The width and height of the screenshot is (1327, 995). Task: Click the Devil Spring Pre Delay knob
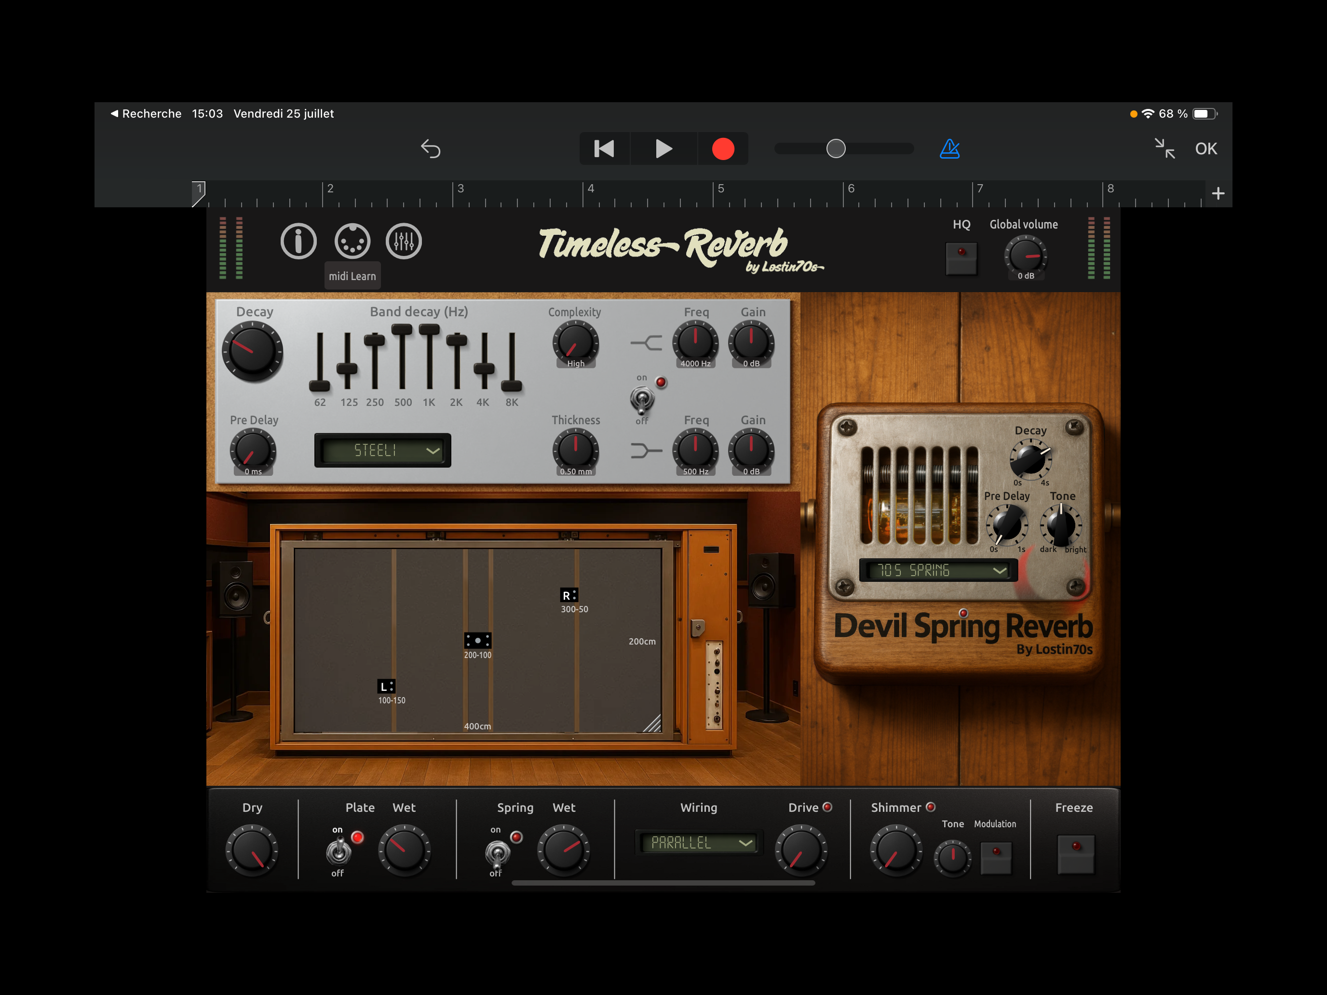1007,525
